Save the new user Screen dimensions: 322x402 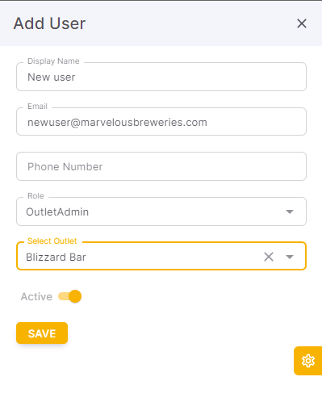click(x=42, y=333)
